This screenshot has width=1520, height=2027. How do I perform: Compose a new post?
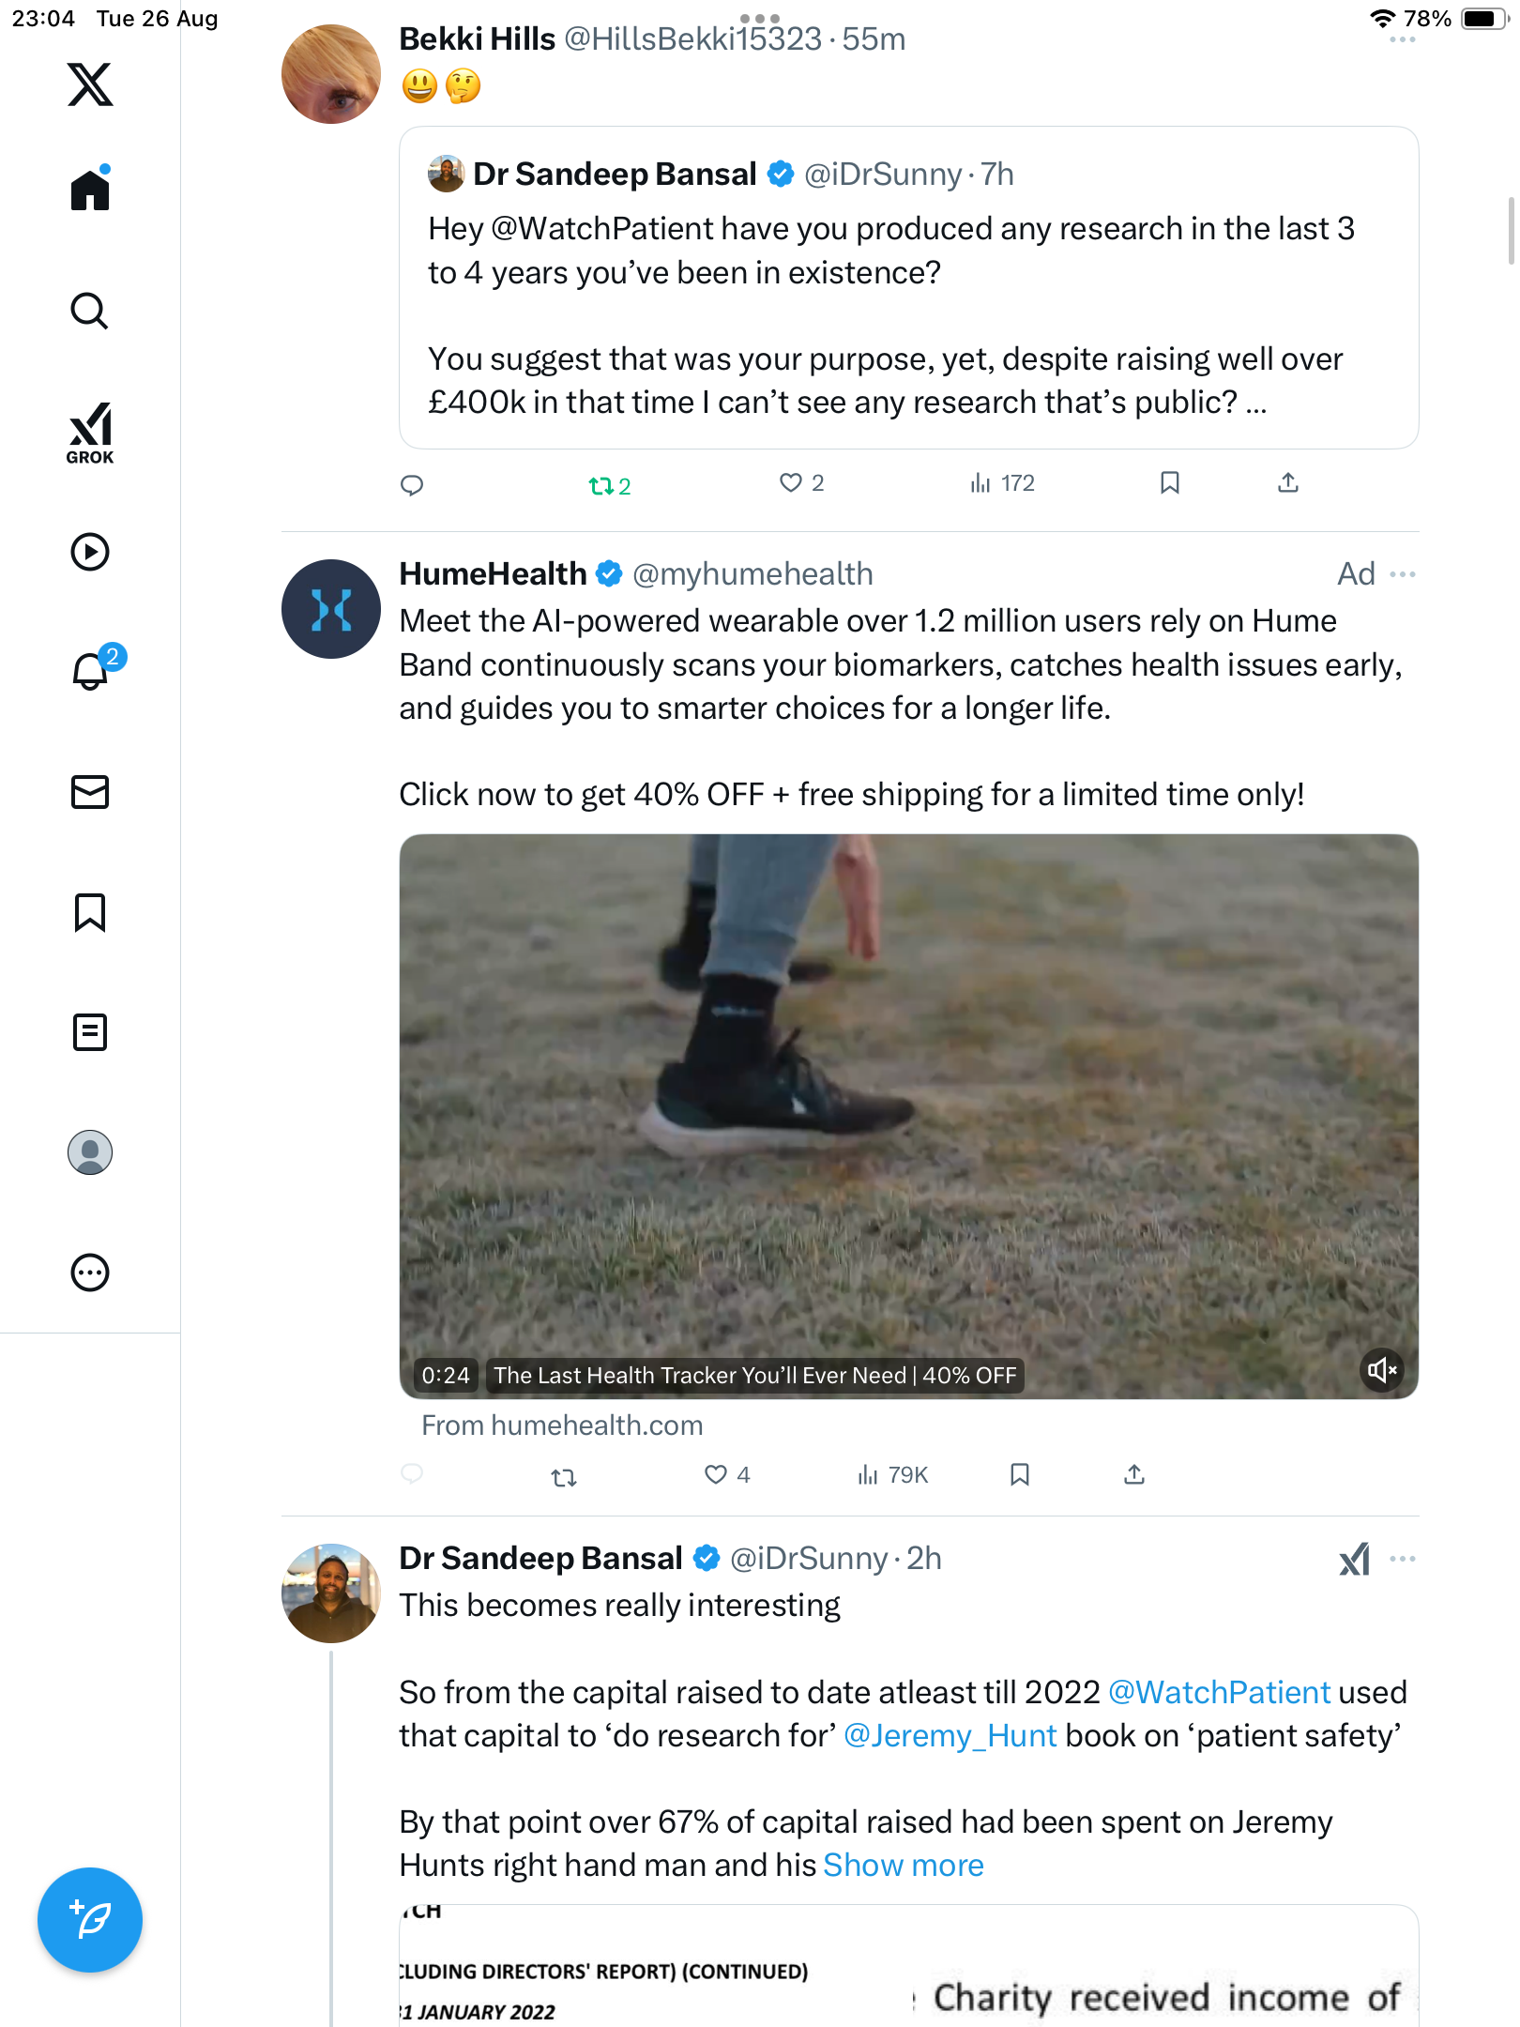point(90,1920)
